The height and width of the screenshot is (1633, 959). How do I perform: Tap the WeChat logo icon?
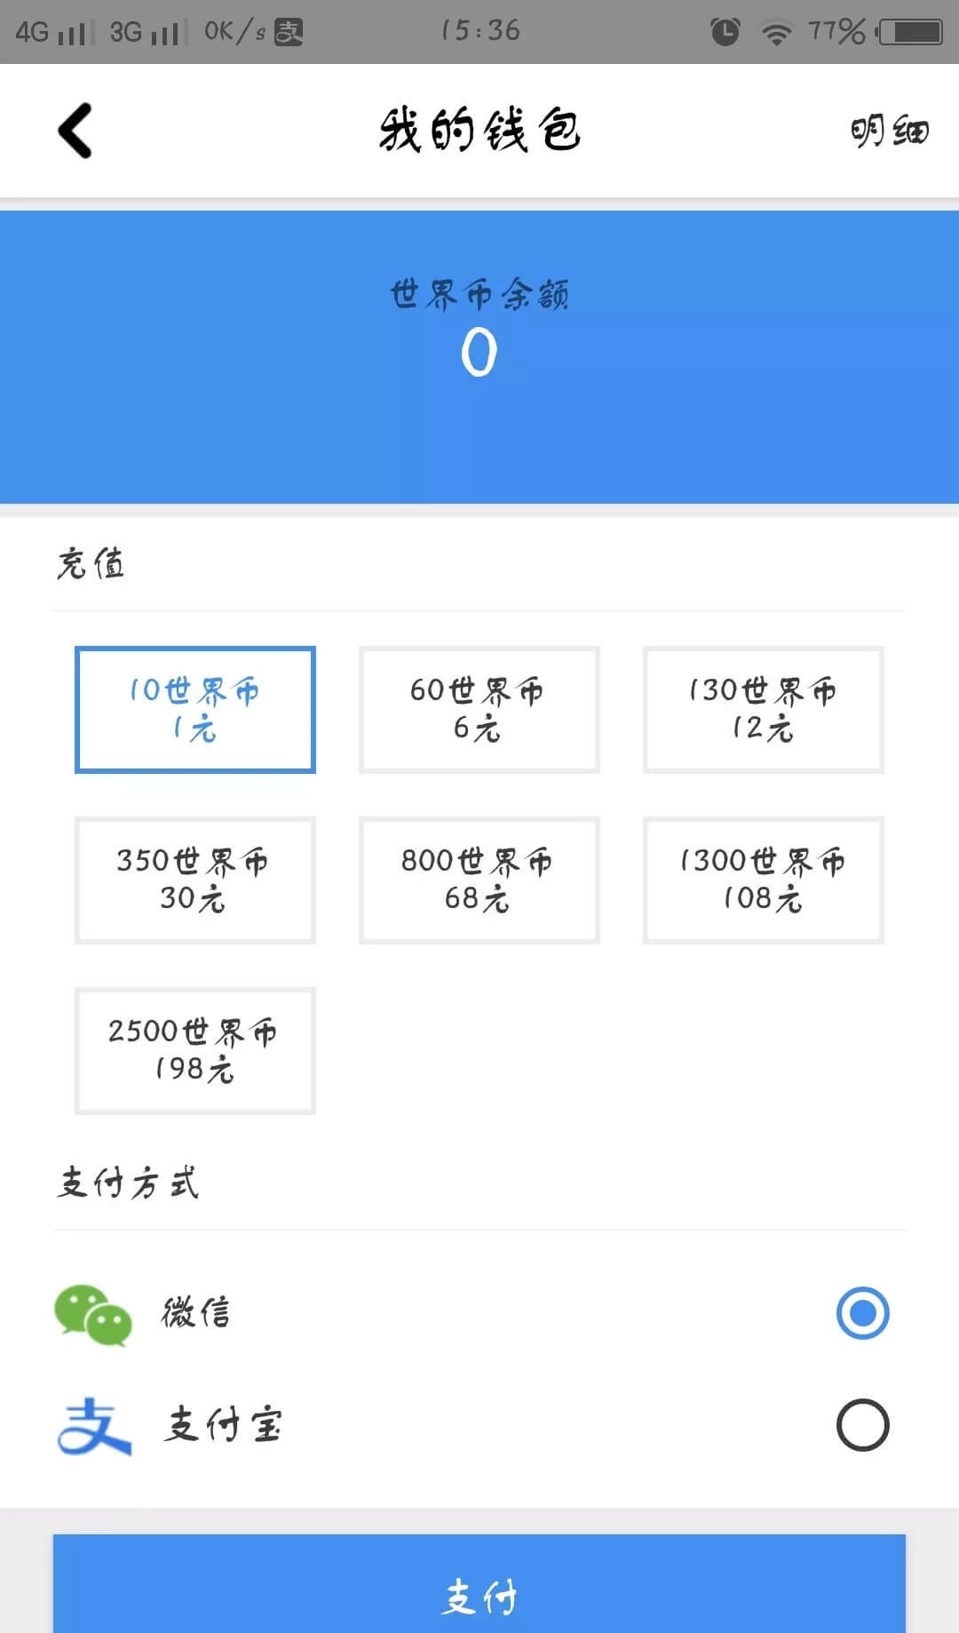(93, 1314)
